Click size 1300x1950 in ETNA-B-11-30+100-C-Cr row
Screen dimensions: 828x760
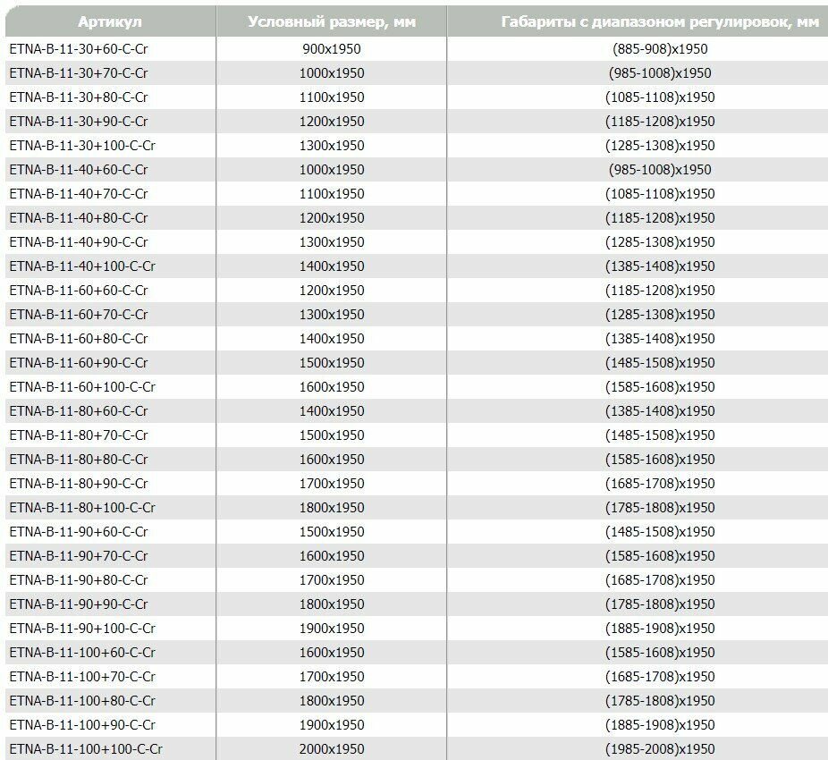tap(332, 146)
